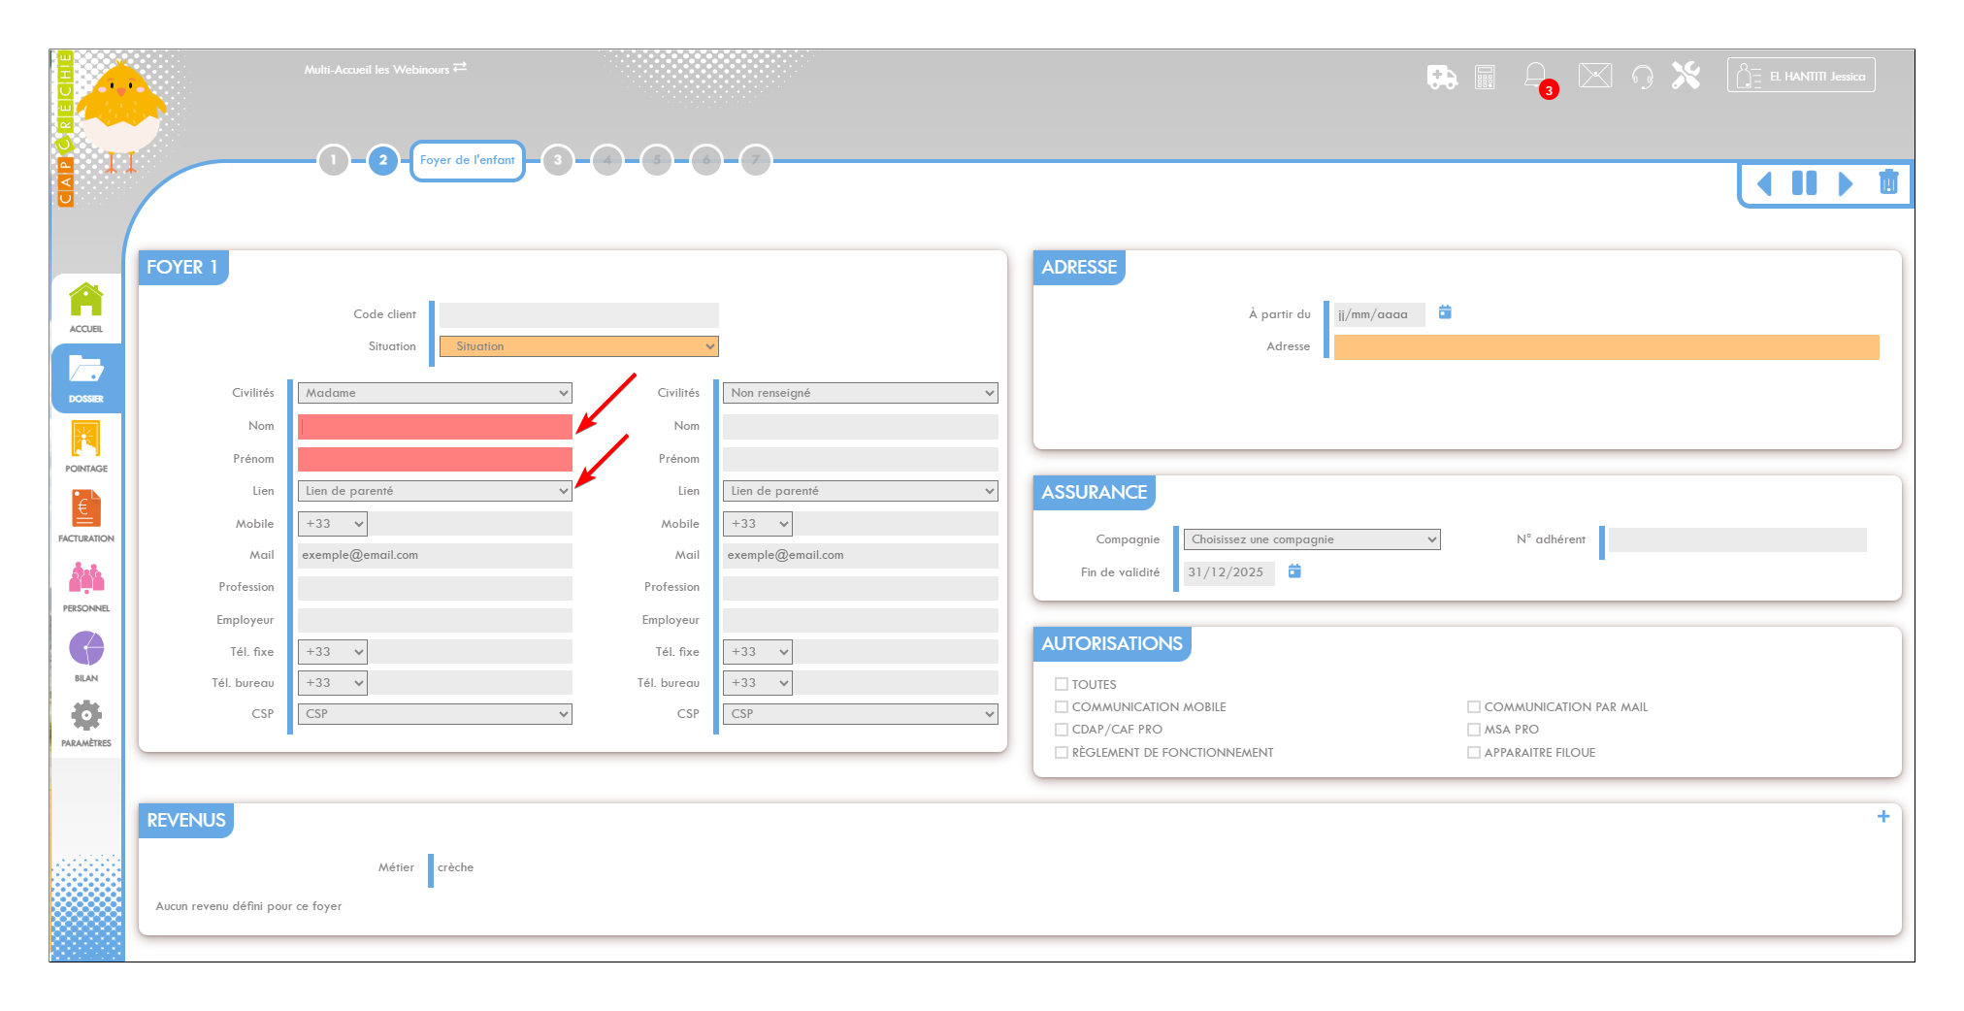This screenshot has width=1964, height=1011.
Task: Go to step 3 in wizard
Action: click(x=558, y=160)
